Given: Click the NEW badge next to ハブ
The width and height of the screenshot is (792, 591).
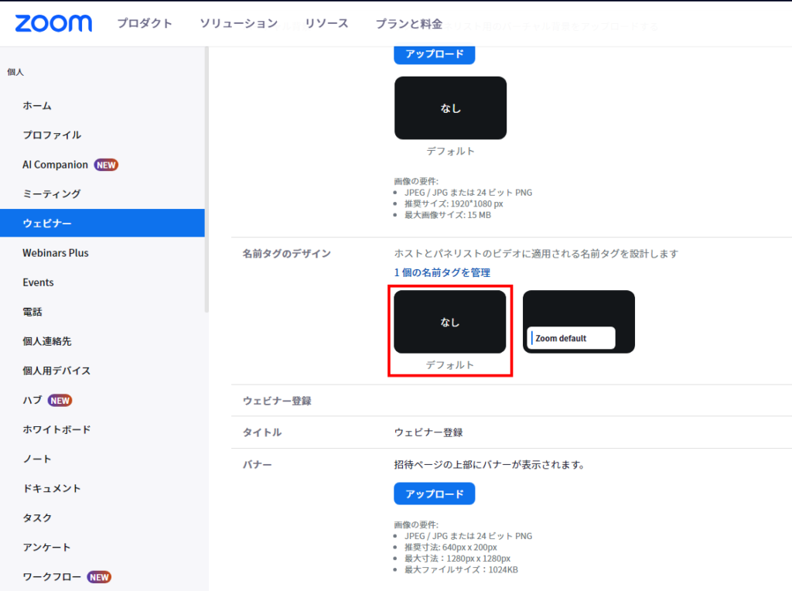Looking at the screenshot, I should coord(60,401).
